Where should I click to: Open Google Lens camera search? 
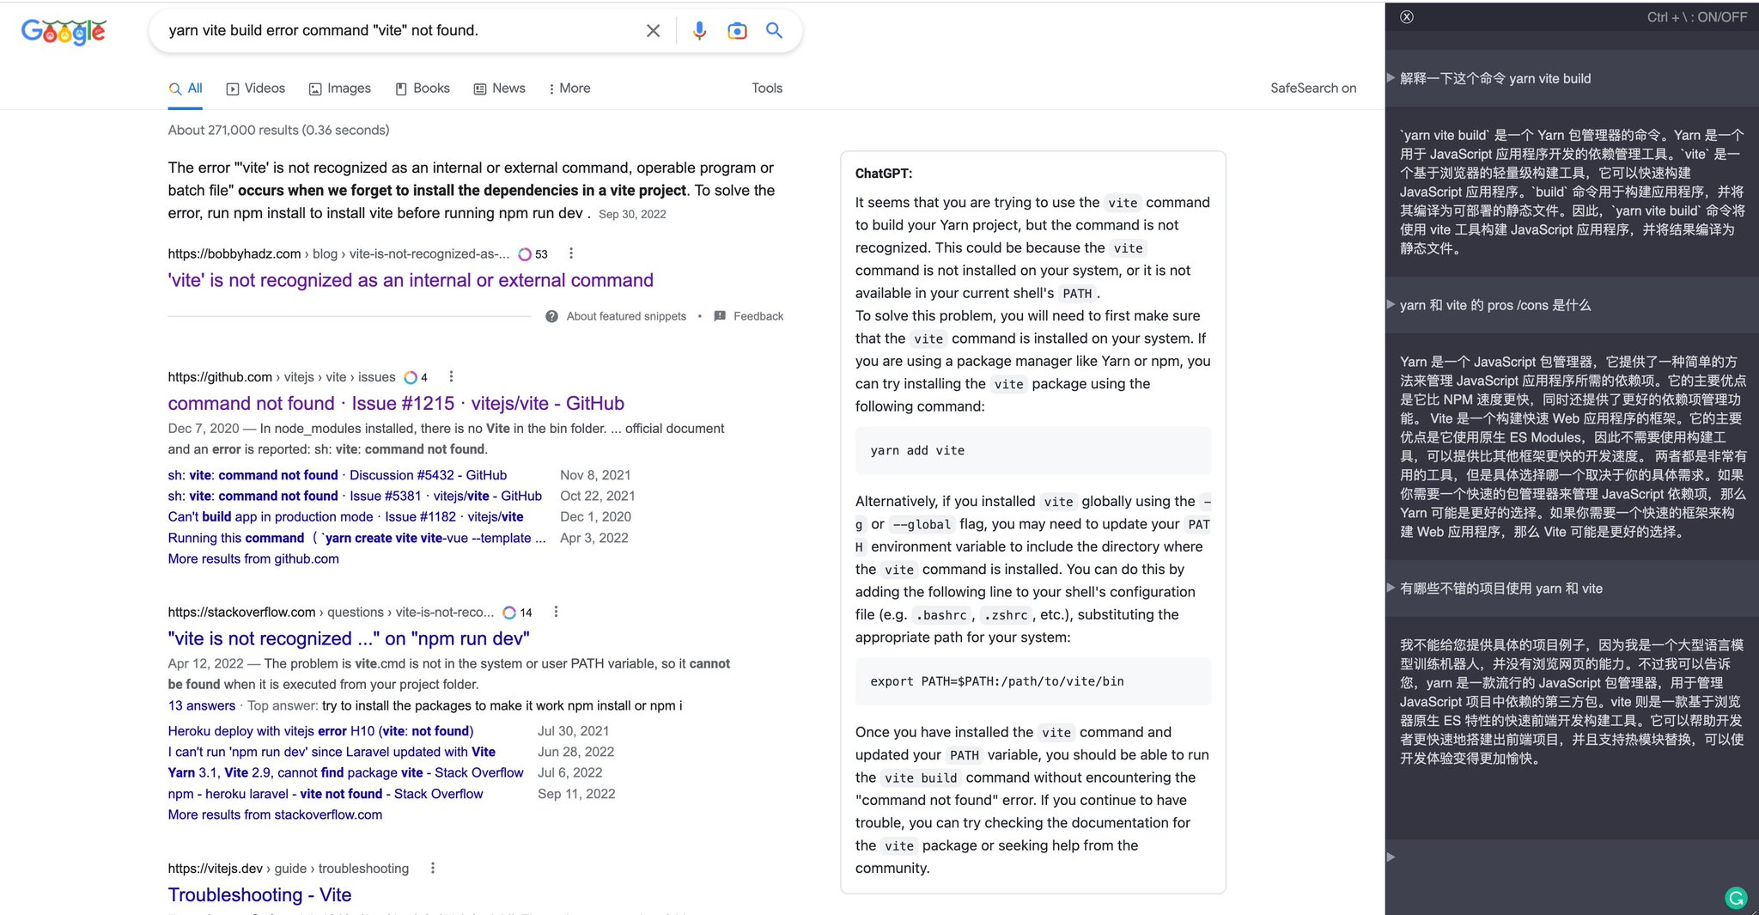click(737, 30)
